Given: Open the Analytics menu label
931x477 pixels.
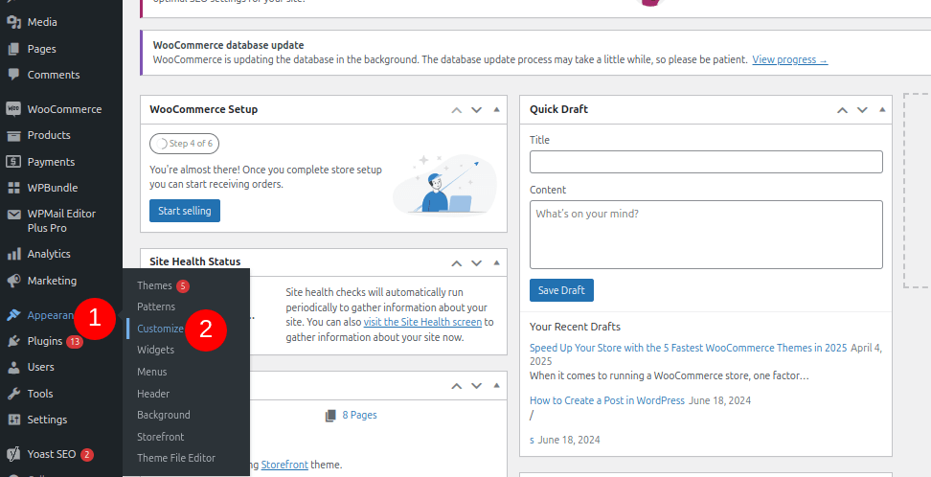Looking at the screenshot, I should tap(49, 254).
